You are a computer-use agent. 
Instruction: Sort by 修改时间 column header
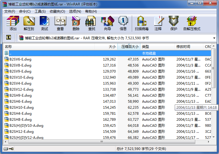[189, 47]
